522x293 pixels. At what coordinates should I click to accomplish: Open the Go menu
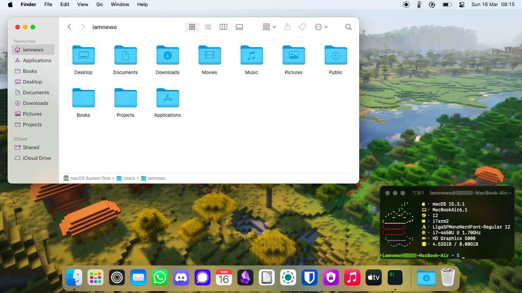[100, 5]
